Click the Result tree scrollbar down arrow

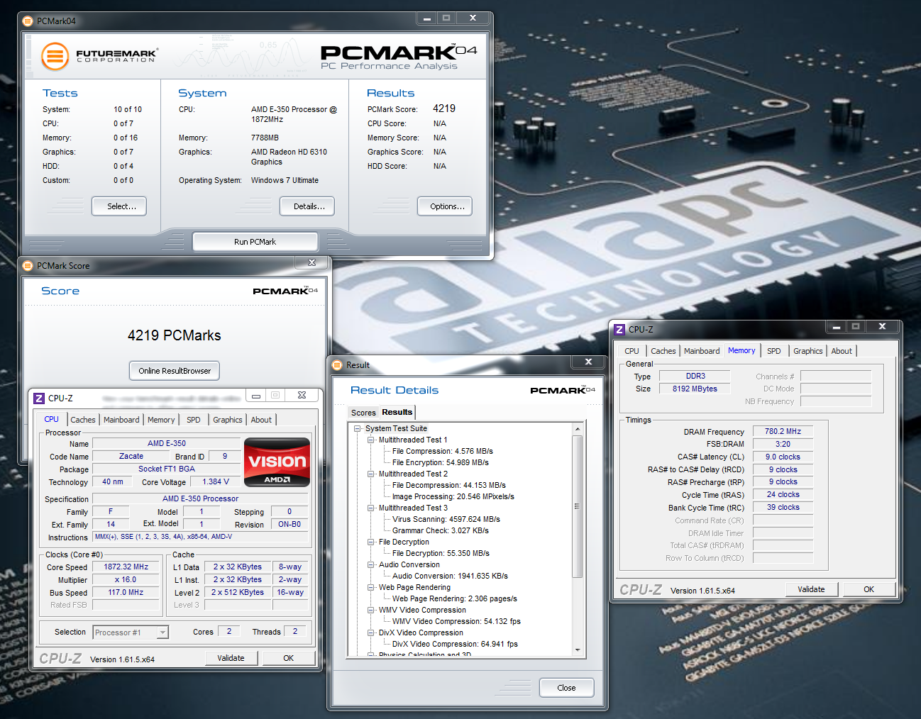[x=578, y=650]
